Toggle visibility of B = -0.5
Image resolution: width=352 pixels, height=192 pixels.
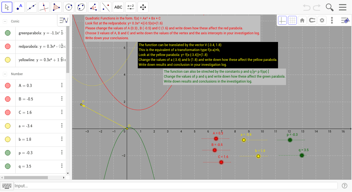pos(8,99)
